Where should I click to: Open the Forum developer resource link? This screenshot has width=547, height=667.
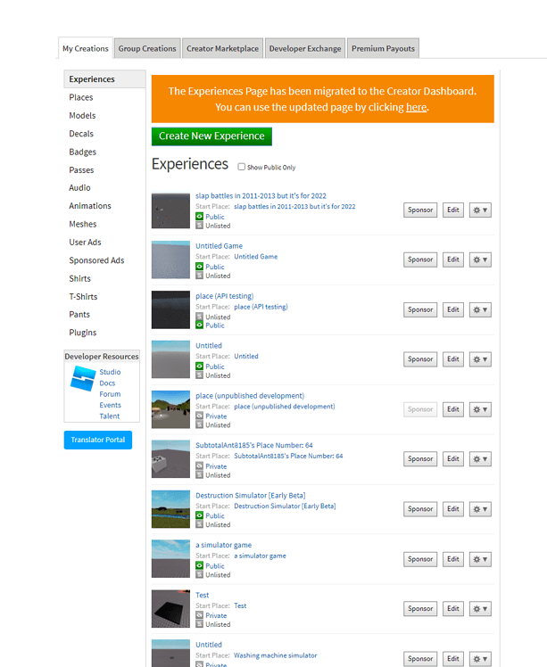[110, 394]
